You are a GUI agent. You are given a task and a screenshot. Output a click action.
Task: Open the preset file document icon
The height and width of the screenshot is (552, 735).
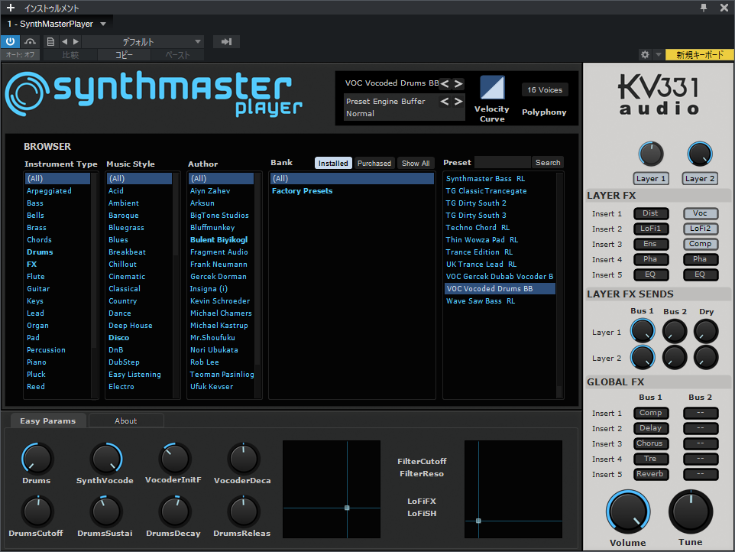coord(50,41)
